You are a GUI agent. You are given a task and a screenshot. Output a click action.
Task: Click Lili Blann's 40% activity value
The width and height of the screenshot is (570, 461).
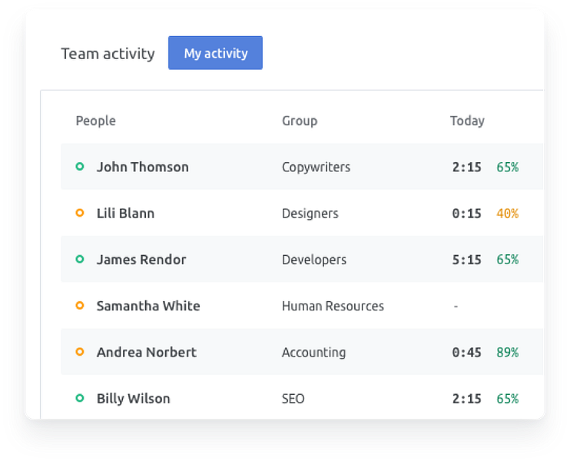[x=507, y=214]
